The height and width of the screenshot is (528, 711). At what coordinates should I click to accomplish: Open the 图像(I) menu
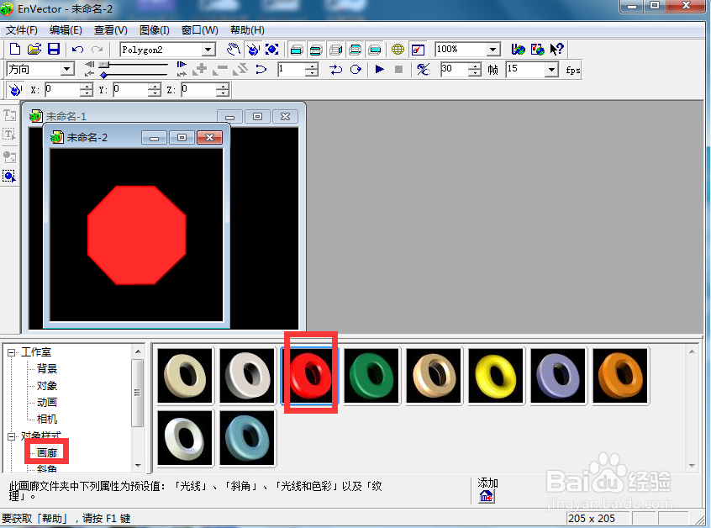[155, 30]
